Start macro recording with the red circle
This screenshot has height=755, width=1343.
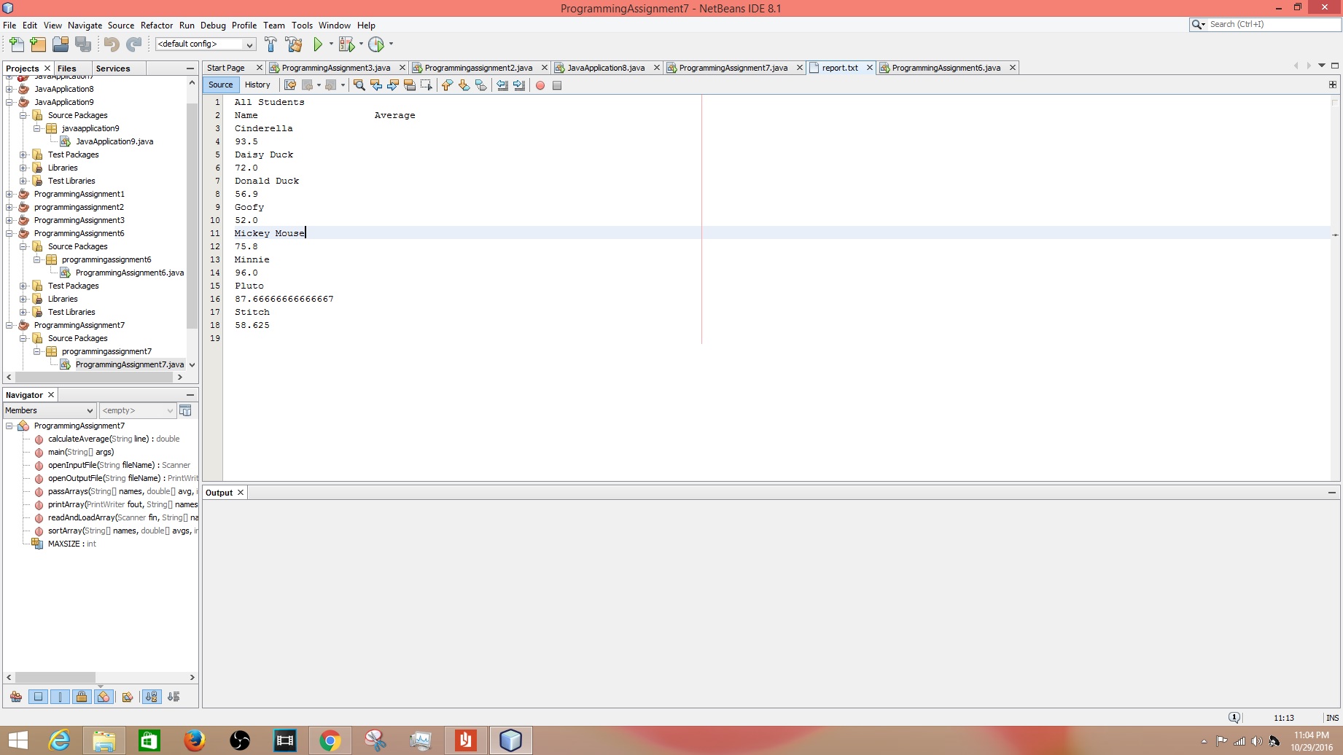click(x=540, y=85)
